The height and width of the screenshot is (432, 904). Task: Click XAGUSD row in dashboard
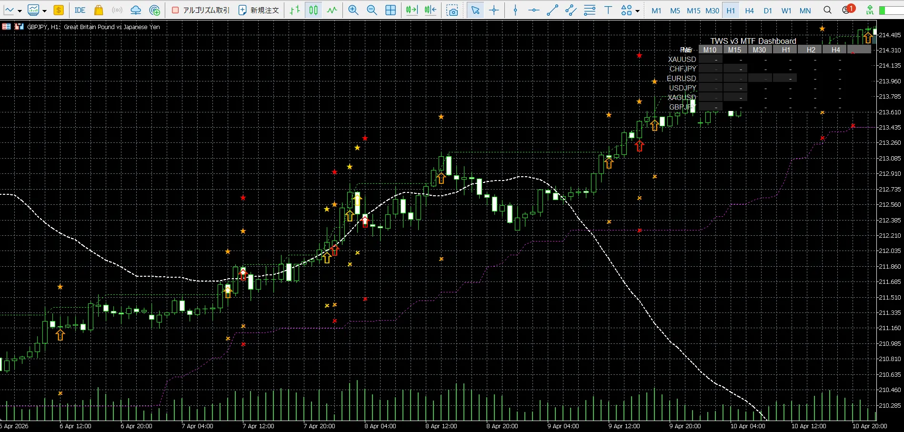pos(682,97)
